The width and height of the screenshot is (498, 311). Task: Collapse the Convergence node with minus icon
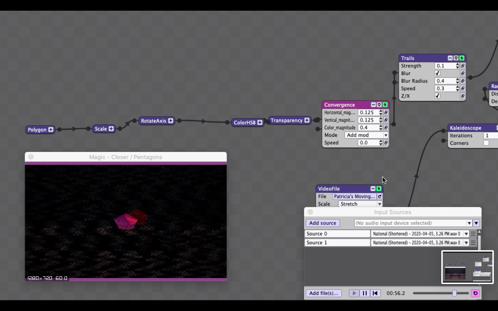[373, 105]
